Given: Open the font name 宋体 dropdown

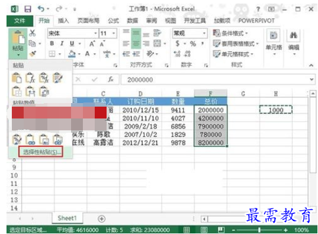Looking at the screenshot, I should tap(95, 33).
